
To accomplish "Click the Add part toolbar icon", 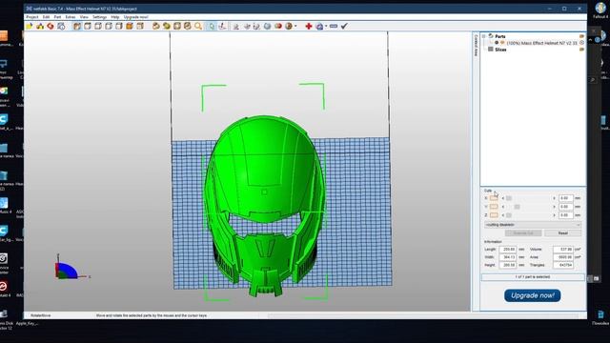I will point(40,26).
